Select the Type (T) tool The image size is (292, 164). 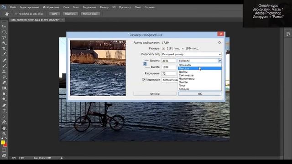(4, 111)
